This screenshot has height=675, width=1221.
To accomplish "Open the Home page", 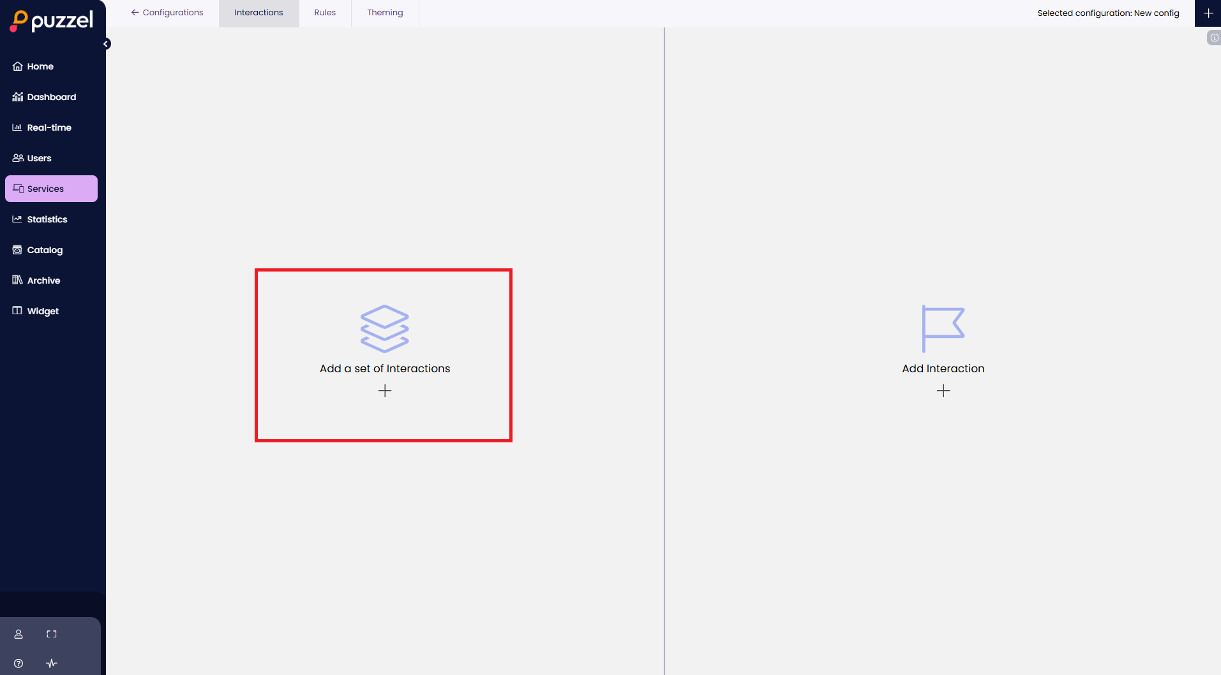I will click(x=40, y=66).
